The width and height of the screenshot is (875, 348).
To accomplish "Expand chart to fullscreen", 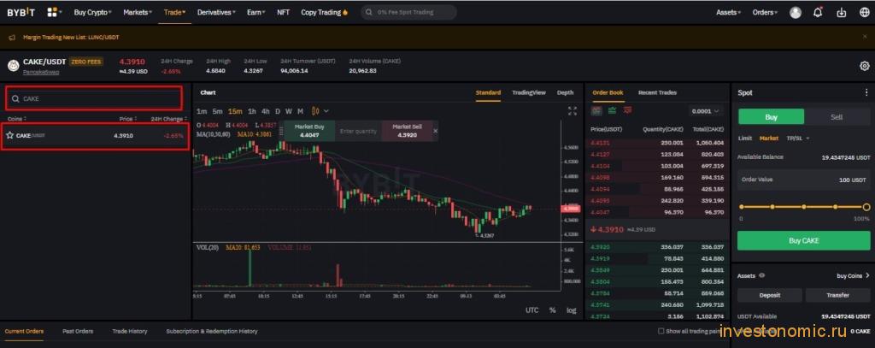I will click(x=572, y=111).
